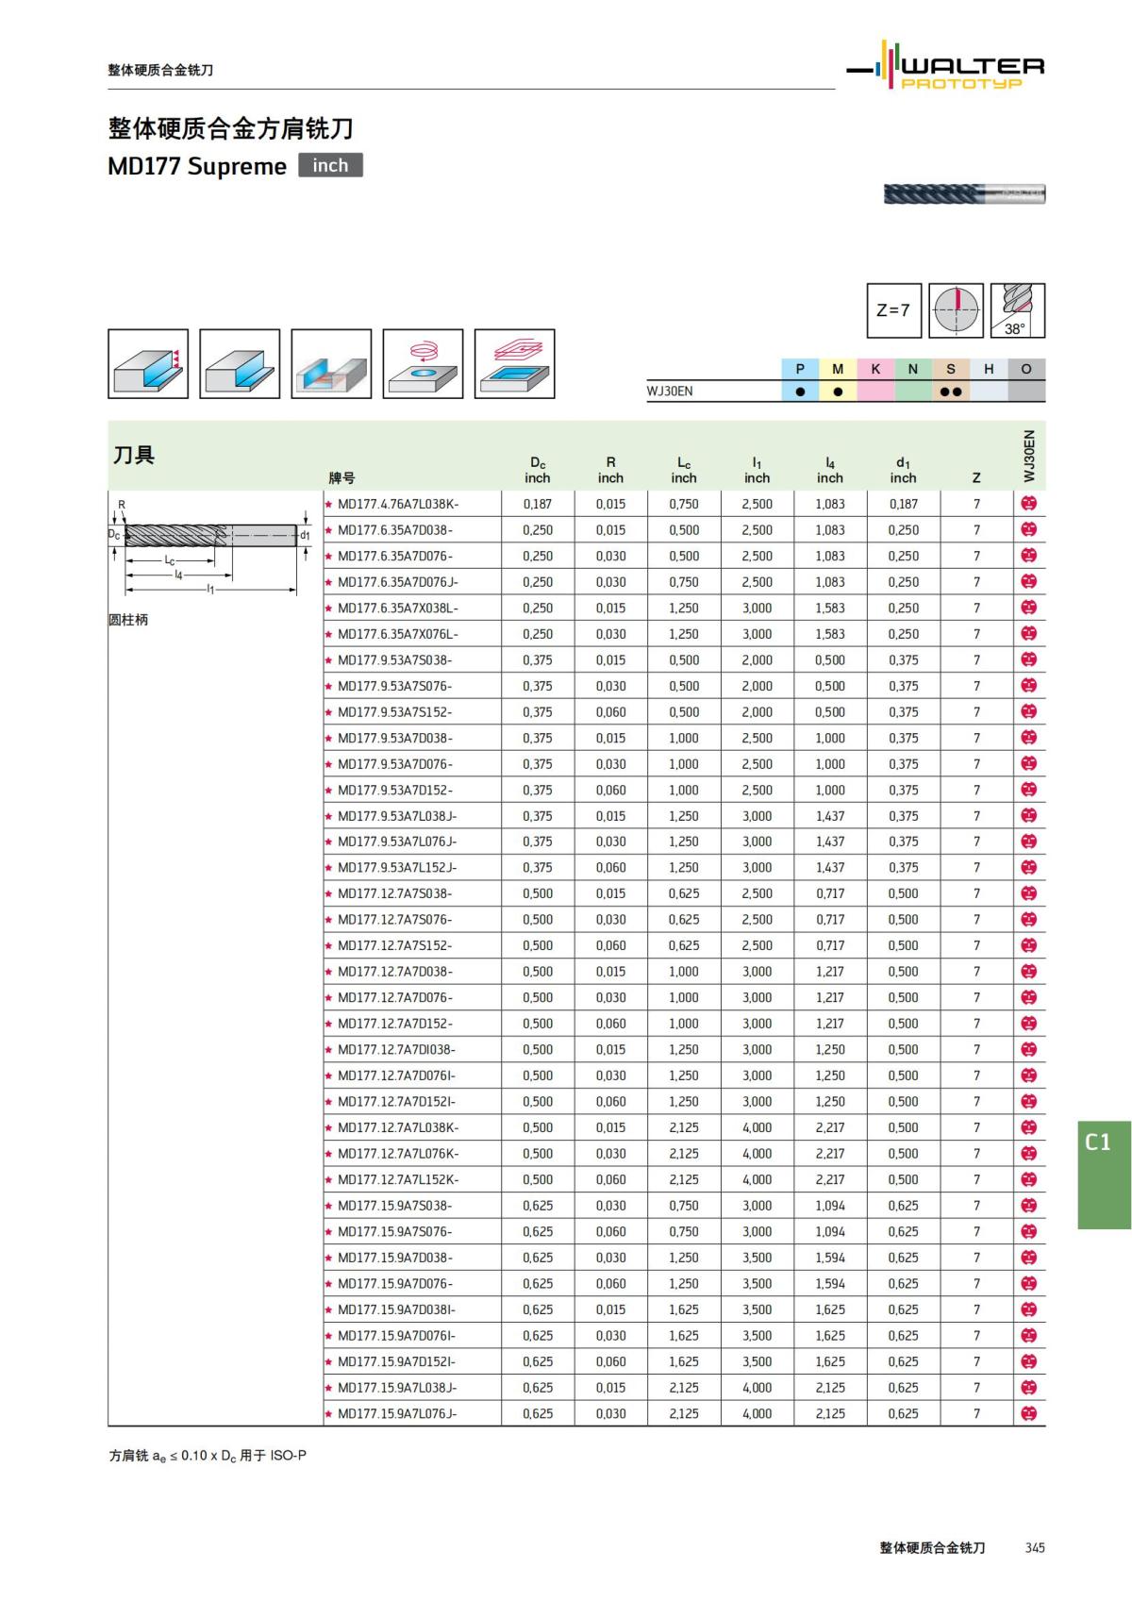The image size is (1132, 1601).
Task: Click availability icon for MD177.12.7A7D152-
Action: (1029, 1024)
